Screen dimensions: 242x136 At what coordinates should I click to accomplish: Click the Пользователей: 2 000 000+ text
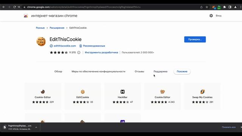pos(138,53)
